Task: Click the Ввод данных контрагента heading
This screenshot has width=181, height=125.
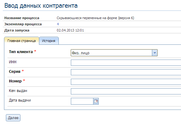Action: (41, 6)
